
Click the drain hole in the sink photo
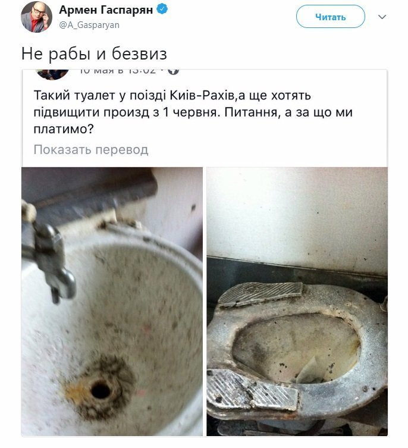pos(101,391)
